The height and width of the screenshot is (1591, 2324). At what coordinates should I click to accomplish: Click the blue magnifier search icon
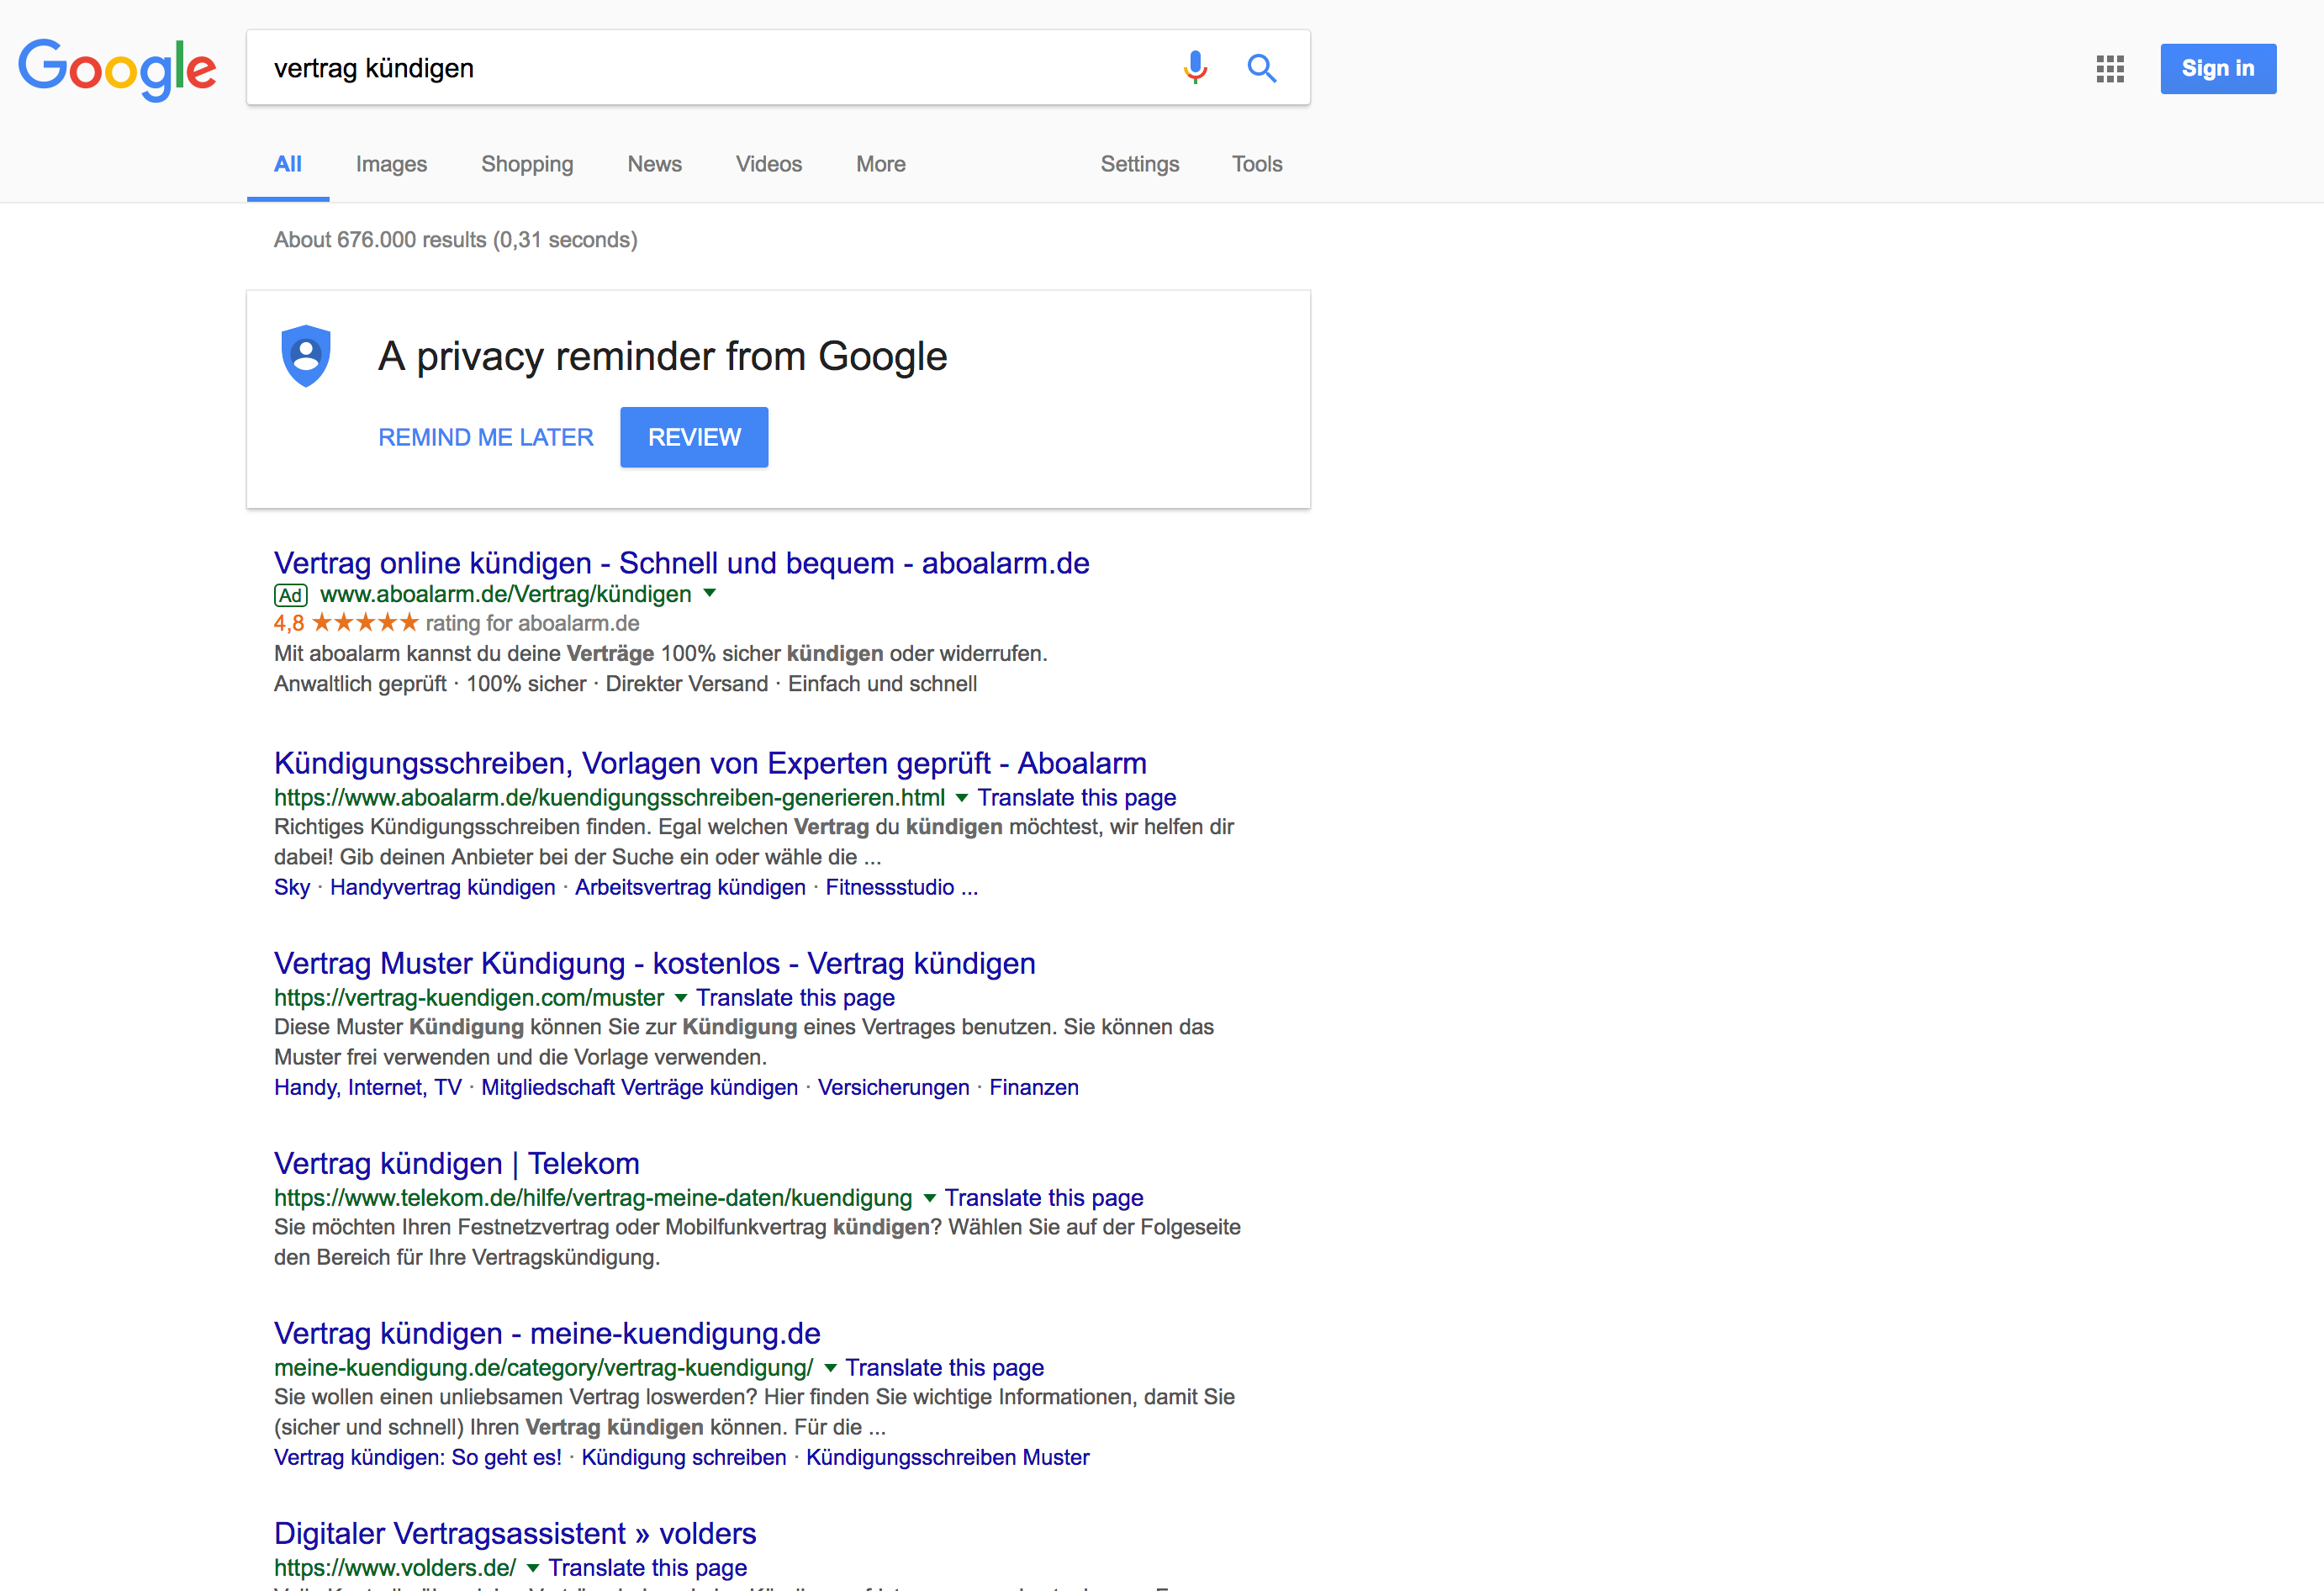(x=1261, y=67)
